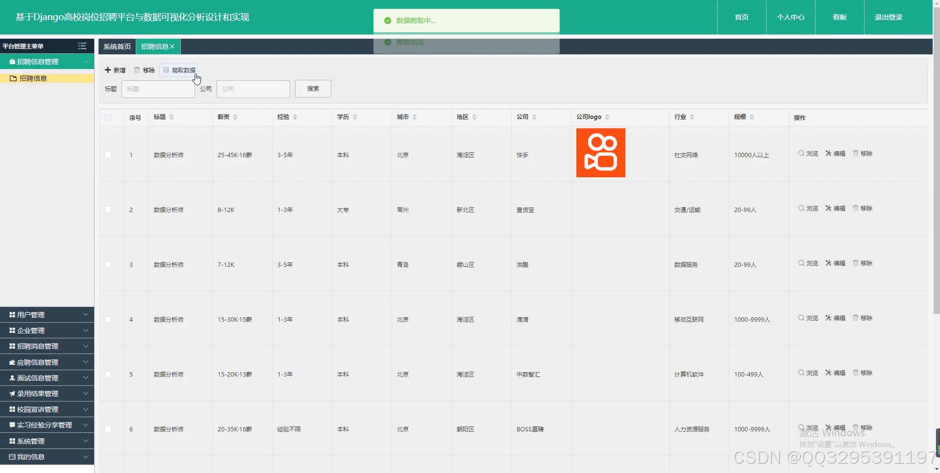Check the box for row 3 (洪鹏)
Screen dimensions: 940x473
pos(108,264)
